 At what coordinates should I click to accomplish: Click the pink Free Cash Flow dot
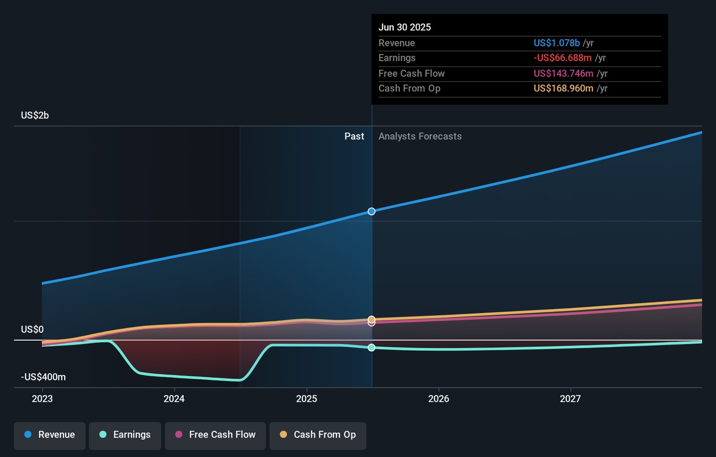179,435
